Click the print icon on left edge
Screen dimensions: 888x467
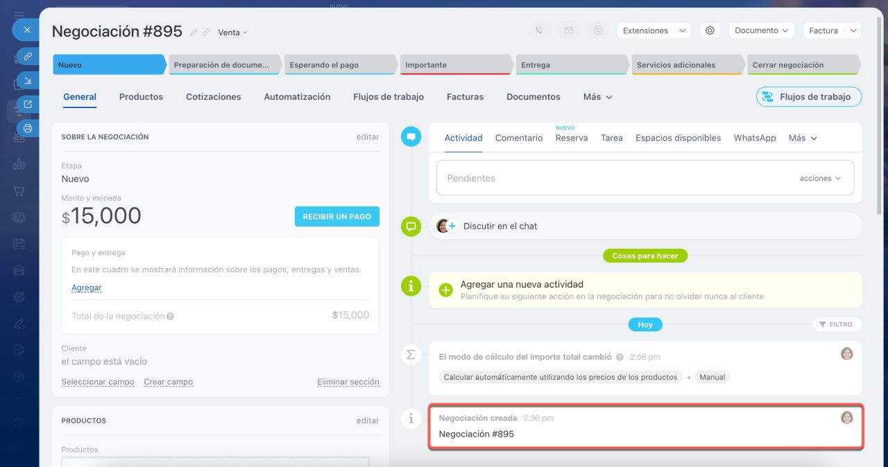[x=28, y=128]
